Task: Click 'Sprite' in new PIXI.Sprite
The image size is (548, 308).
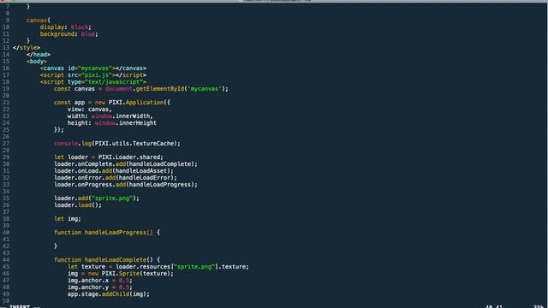Action: coord(129,274)
